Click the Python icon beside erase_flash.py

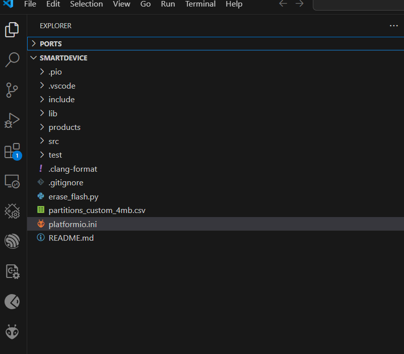click(41, 196)
